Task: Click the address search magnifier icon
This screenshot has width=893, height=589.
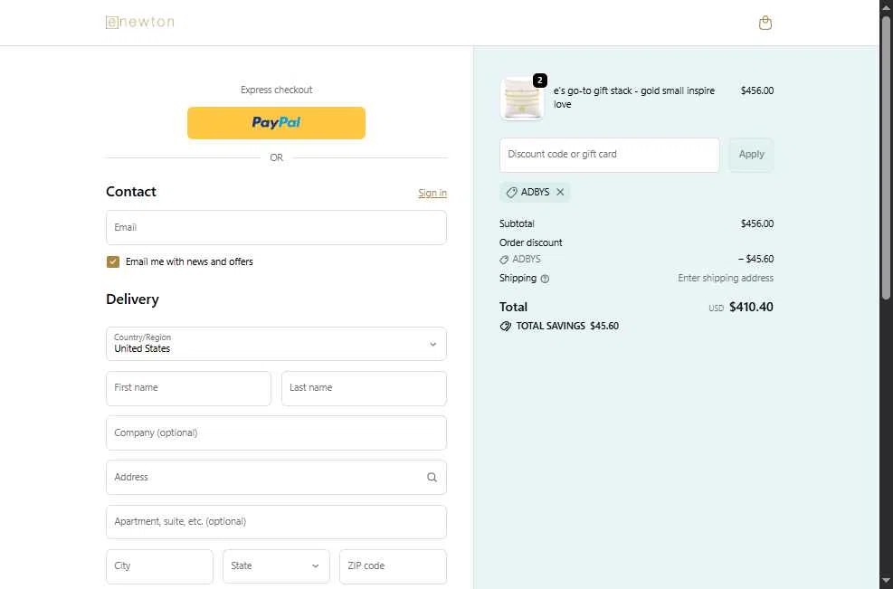Action: tap(432, 478)
